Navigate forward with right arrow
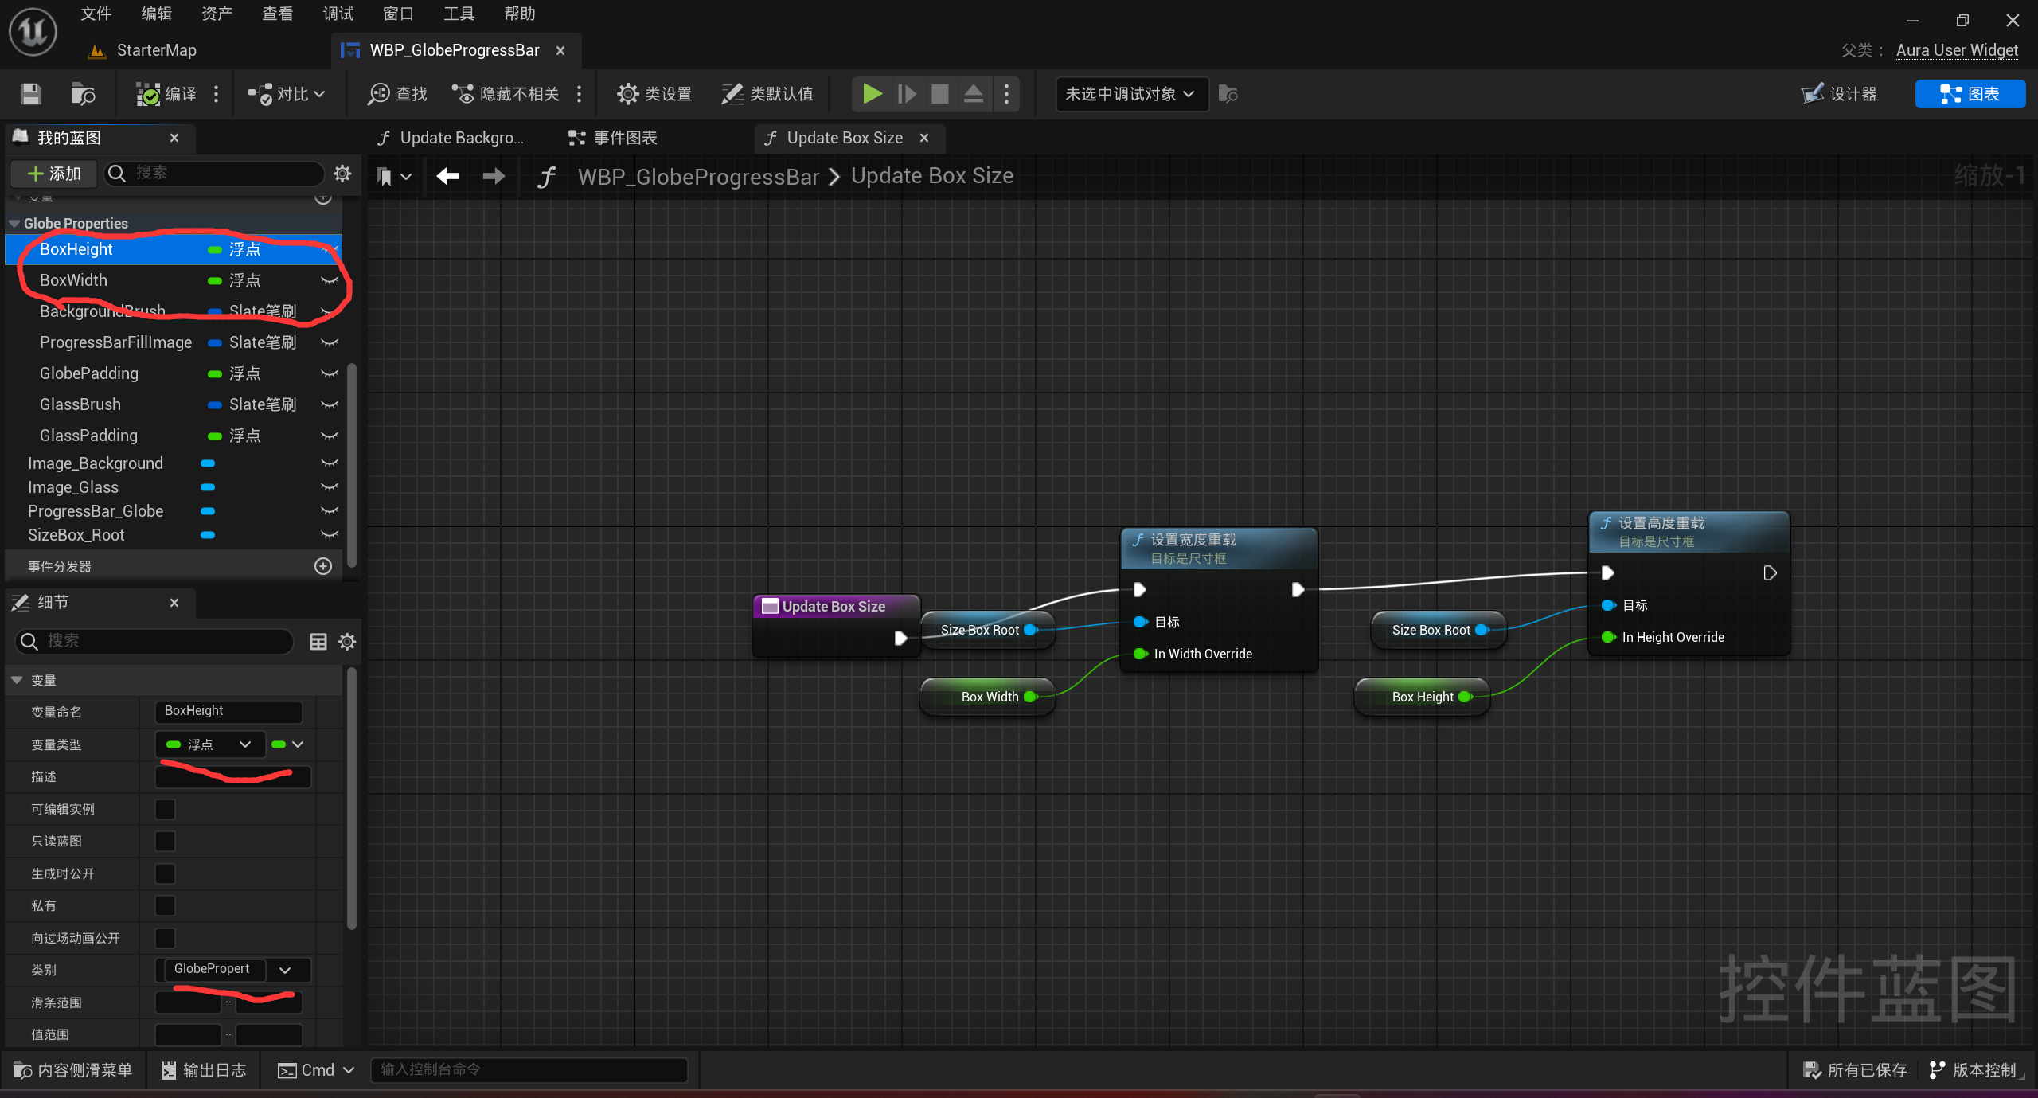Viewport: 2038px width, 1098px height. tap(494, 176)
